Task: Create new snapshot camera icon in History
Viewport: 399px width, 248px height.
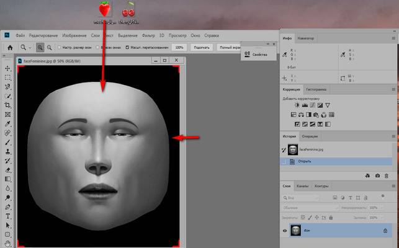Action: coord(377,176)
